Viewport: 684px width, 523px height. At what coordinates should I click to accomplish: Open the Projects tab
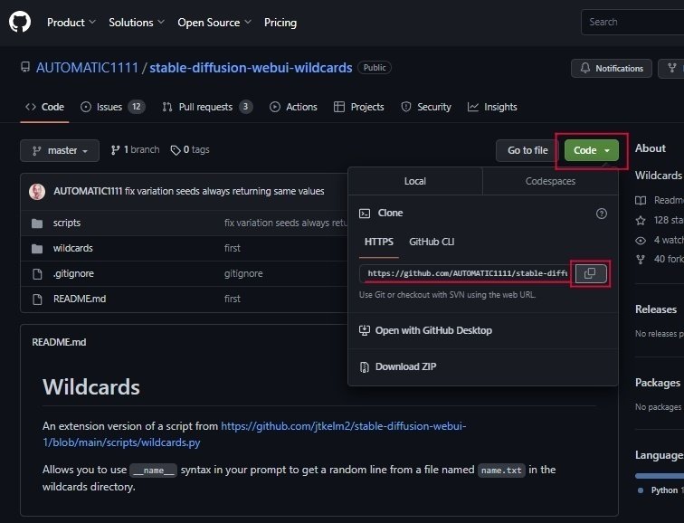(x=358, y=107)
